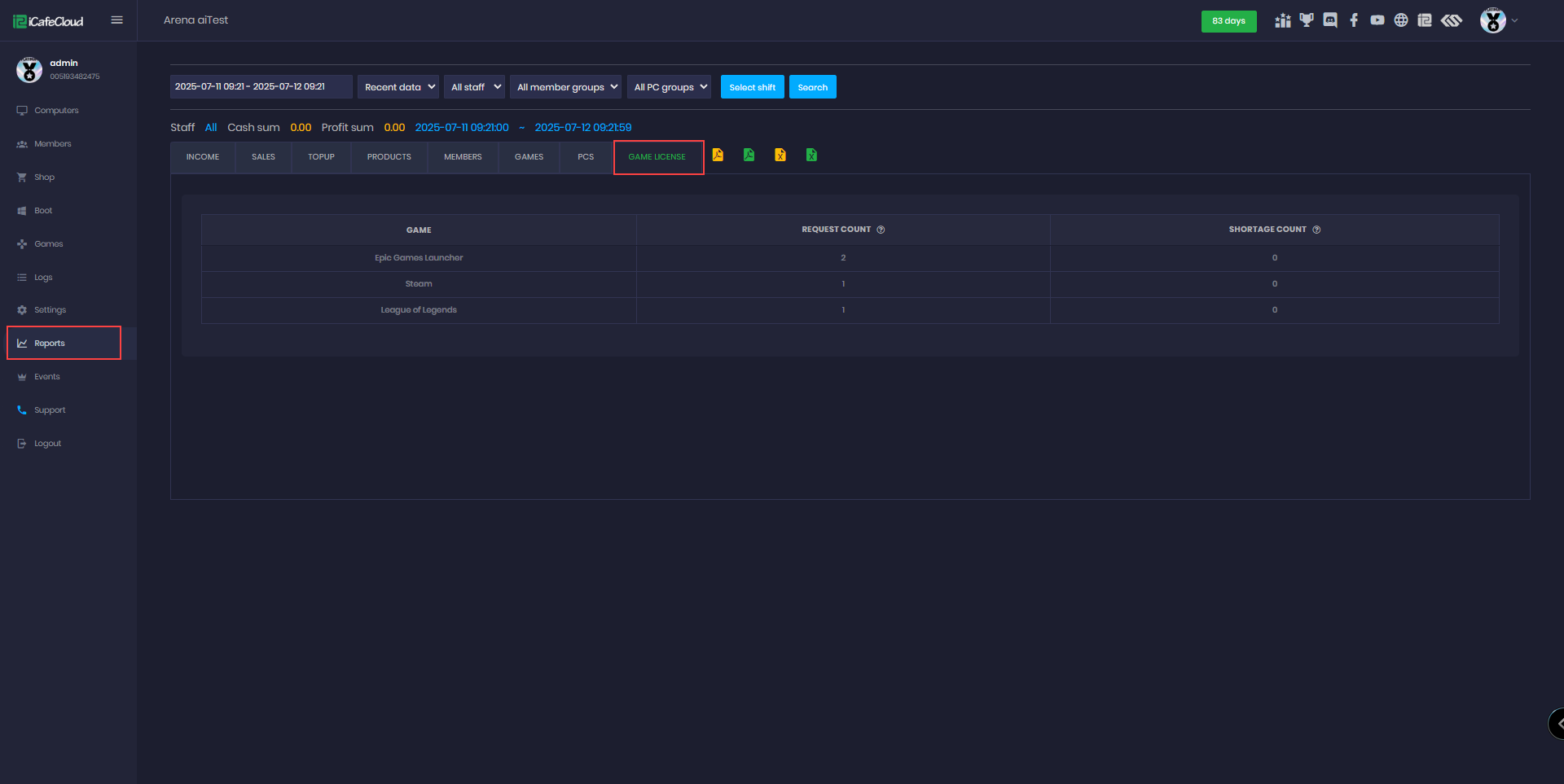The image size is (1564, 784).
Task: Switch to the INCOME tab
Action: [203, 157]
